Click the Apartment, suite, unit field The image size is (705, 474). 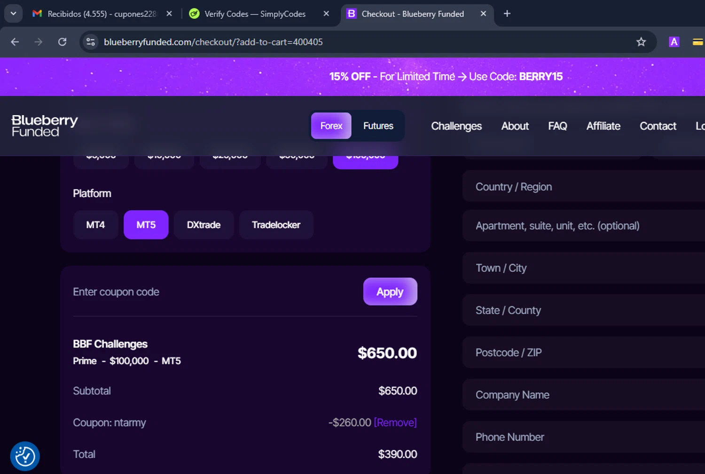[584, 226]
